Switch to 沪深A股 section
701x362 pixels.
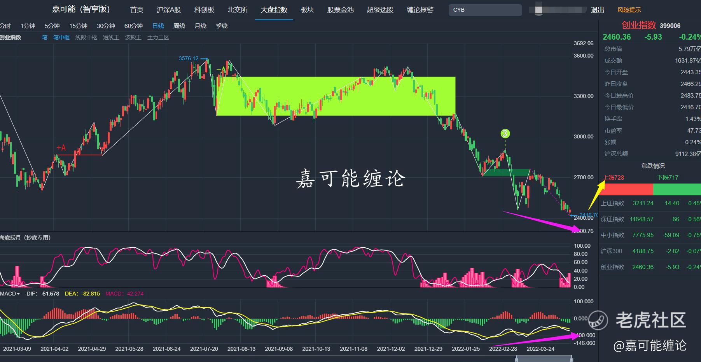[169, 10]
